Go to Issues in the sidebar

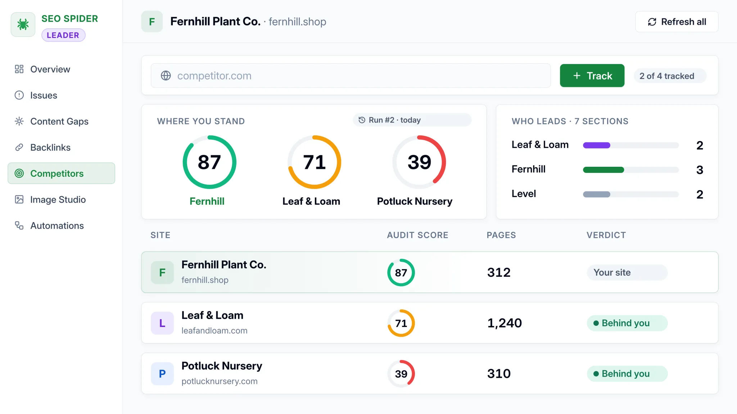[61, 95]
